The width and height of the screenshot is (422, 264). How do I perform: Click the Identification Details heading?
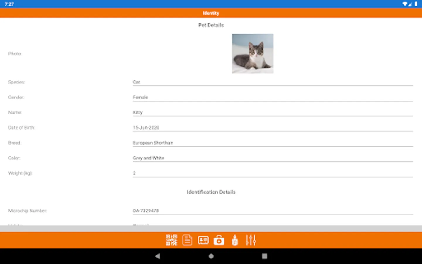(x=211, y=192)
